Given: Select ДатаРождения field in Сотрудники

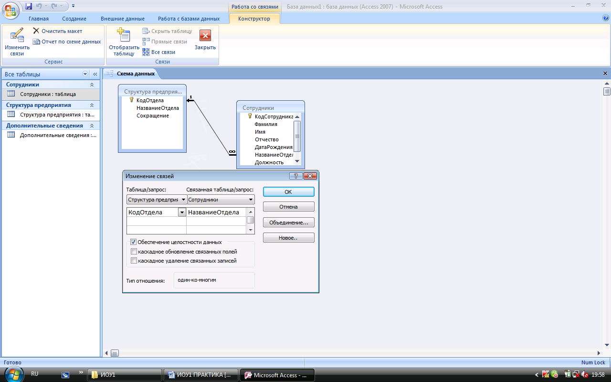Looking at the screenshot, I should click(274, 147).
